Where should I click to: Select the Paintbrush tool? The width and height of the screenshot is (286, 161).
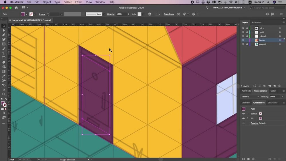pyautogui.click(x=4, y=49)
